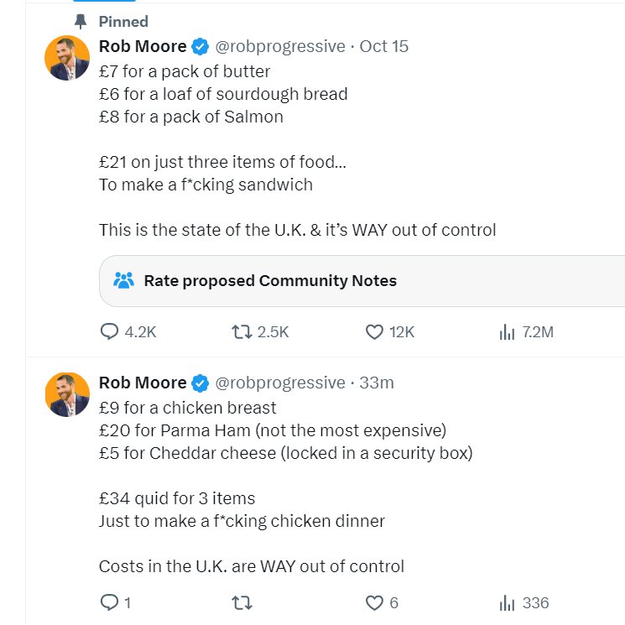Image resolution: width=625 pixels, height=625 pixels.
Task: Repost the pinned £21 sandwich tweet
Action: 260,331
